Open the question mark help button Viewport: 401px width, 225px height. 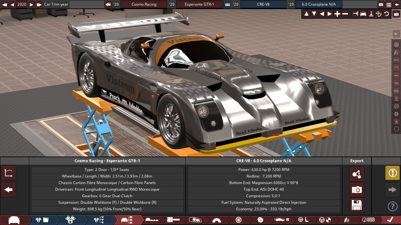pos(393,206)
